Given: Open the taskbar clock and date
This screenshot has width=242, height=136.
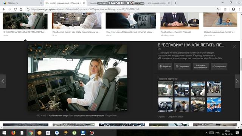Looking at the screenshot, I should pyautogui.click(x=227, y=133).
